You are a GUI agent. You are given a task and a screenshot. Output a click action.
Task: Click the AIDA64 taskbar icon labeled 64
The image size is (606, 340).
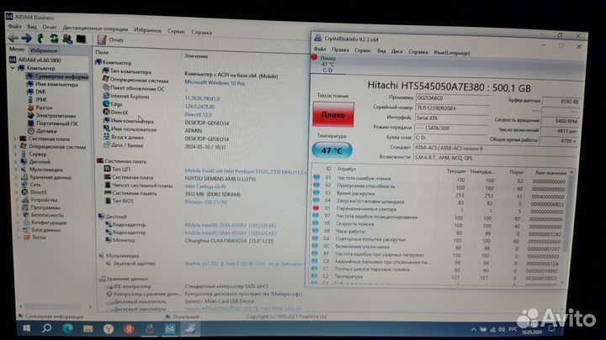169,329
